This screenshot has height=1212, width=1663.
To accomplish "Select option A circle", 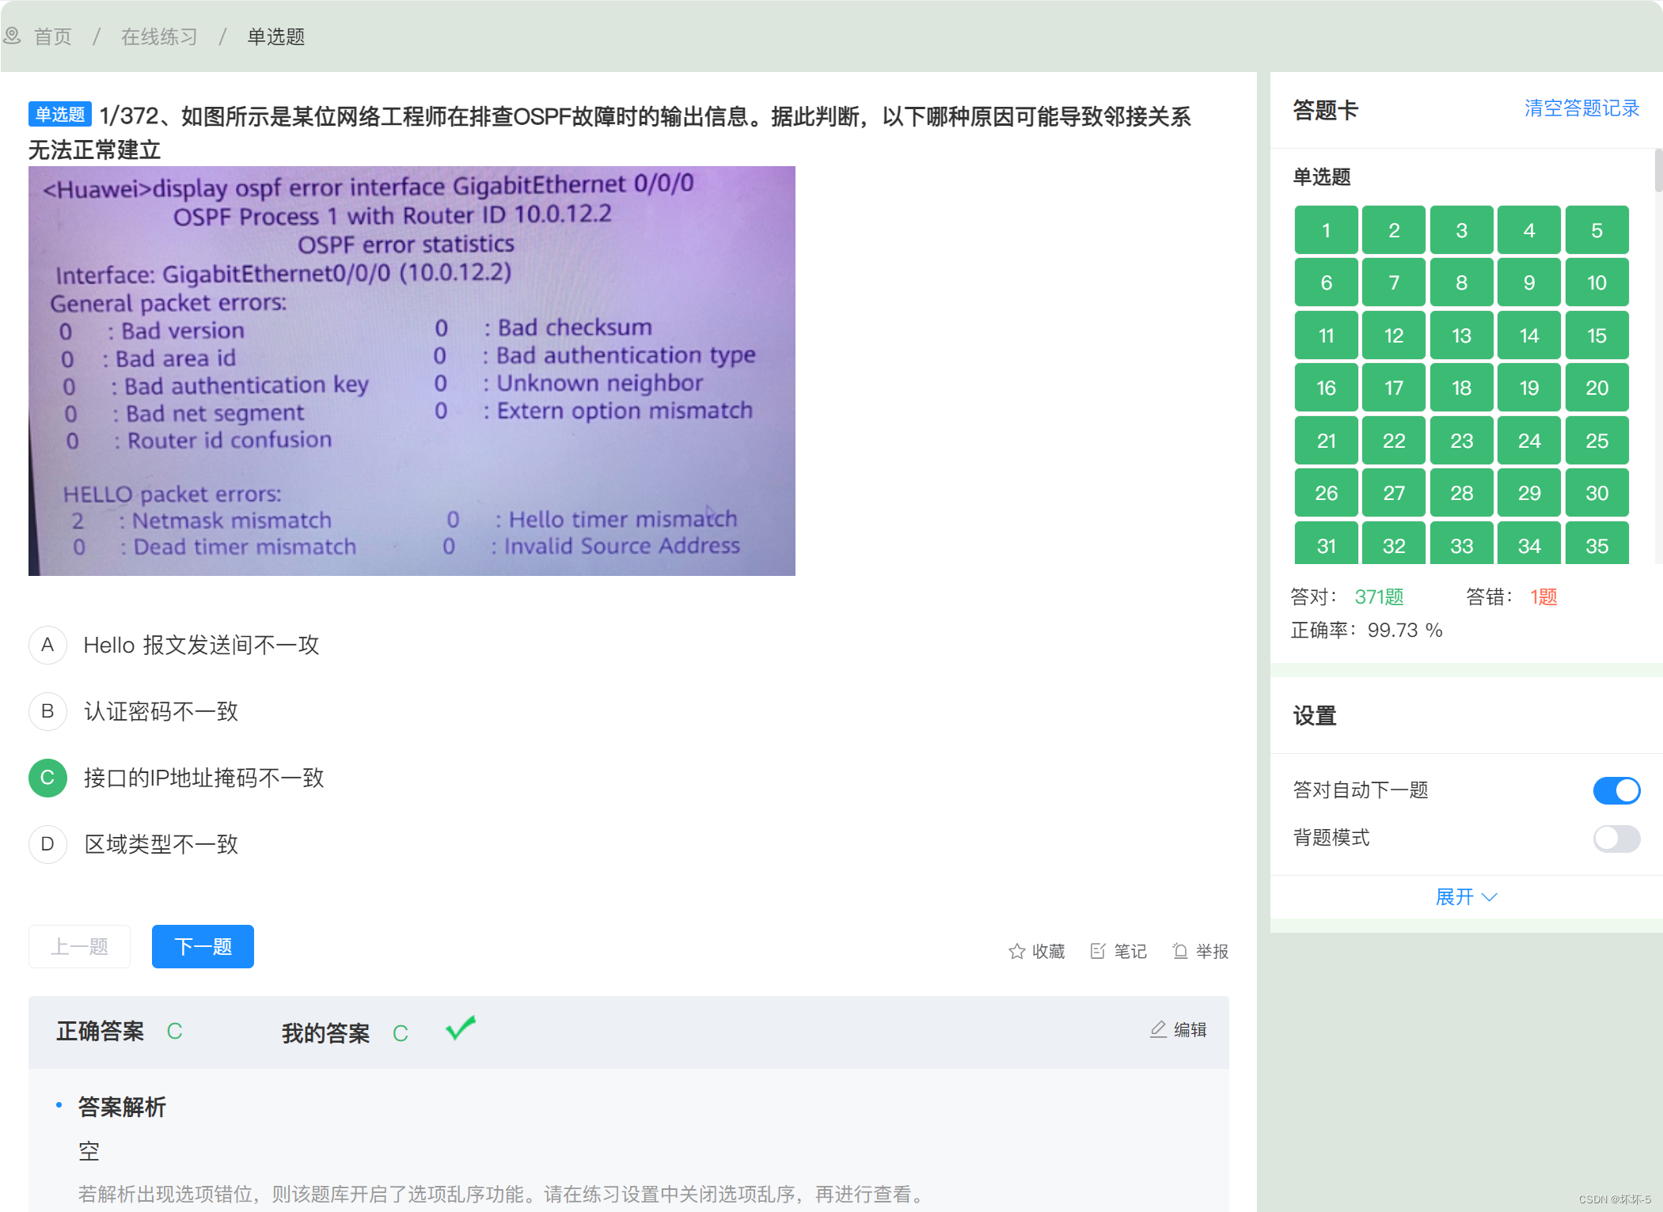I will [47, 645].
